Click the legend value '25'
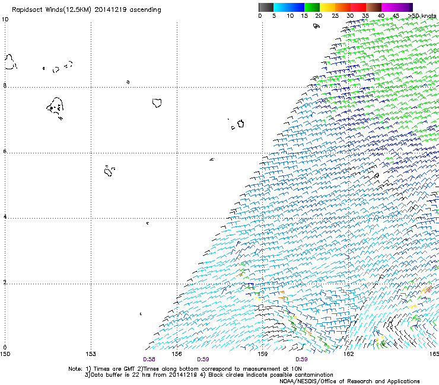439x385 pixels. point(335,16)
